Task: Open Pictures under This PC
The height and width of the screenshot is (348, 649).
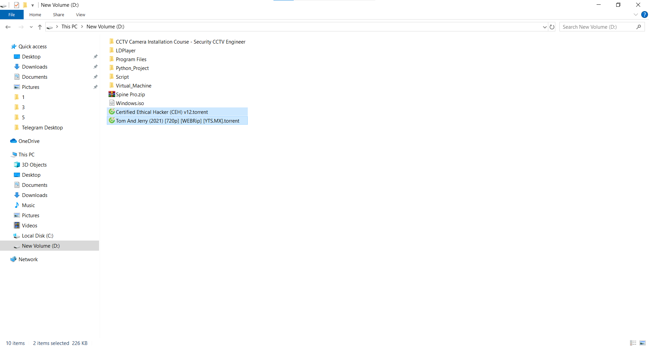Action: click(x=30, y=216)
